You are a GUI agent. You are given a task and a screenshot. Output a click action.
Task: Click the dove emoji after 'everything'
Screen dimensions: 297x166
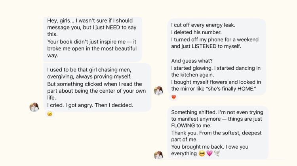click(217, 154)
